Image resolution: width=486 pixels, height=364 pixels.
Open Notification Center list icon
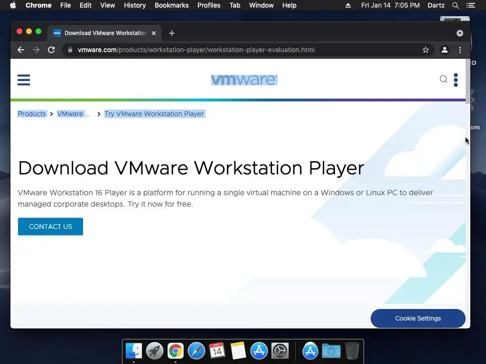[x=470, y=5]
